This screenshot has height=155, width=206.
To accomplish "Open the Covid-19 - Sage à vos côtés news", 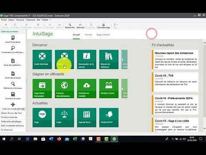I will click(x=175, y=124).
